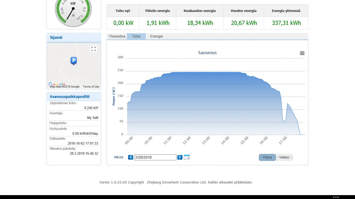
Task: Select the Päivä view toggle
Action: point(267,157)
